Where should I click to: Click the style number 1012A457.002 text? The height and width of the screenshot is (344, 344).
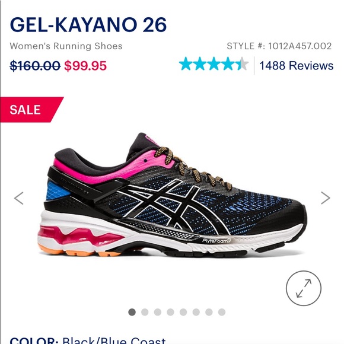(x=300, y=46)
